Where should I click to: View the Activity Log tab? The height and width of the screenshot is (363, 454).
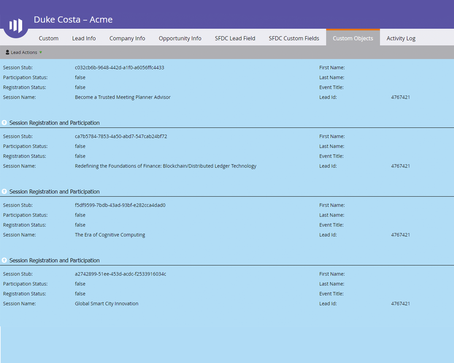pos(401,38)
